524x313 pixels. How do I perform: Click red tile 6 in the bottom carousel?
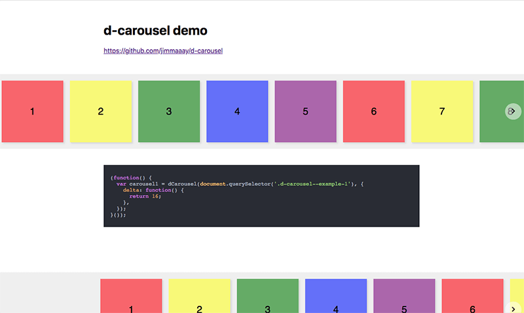click(472, 298)
